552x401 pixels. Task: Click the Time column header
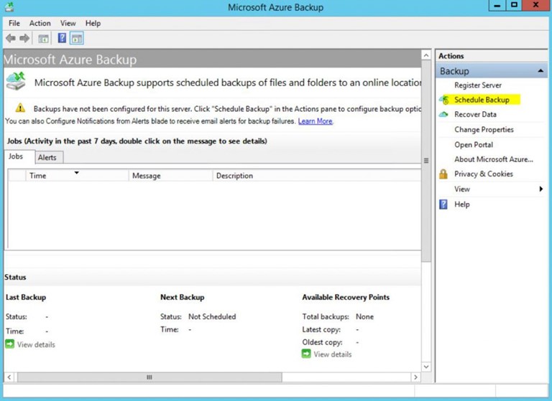[77, 176]
